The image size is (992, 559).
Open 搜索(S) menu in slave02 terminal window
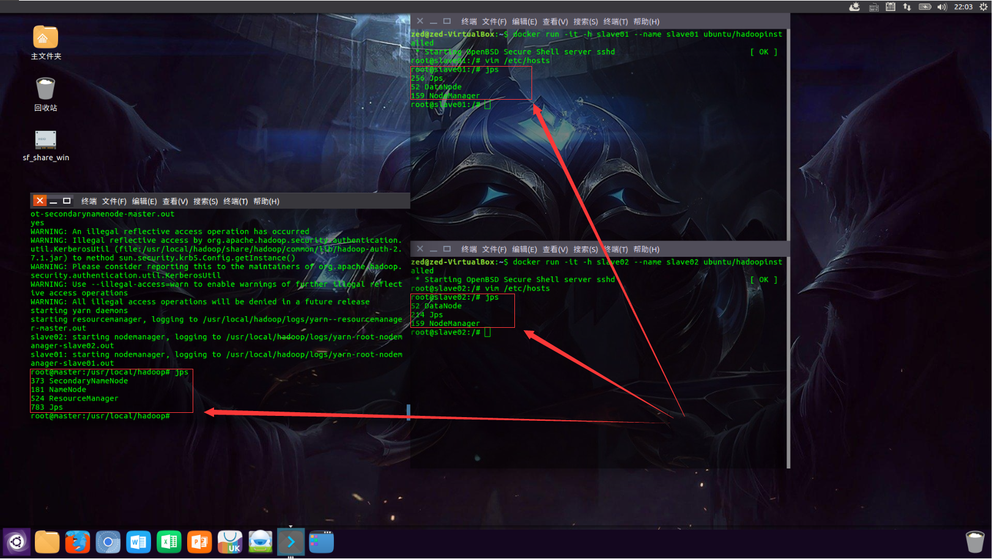click(x=585, y=250)
